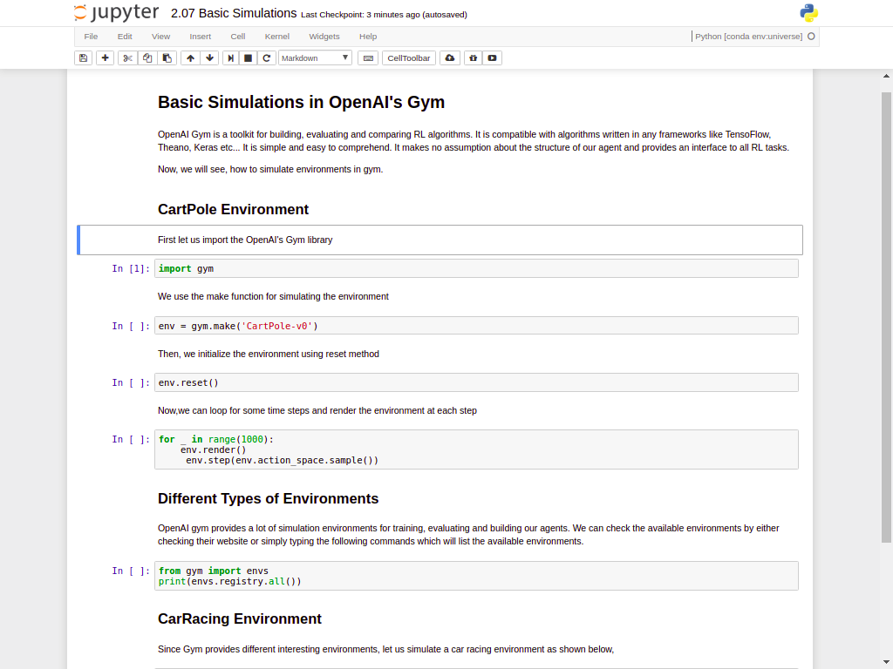This screenshot has width=893, height=669.
Task: Open the Edit menu
Action: (x=125, y=37)
